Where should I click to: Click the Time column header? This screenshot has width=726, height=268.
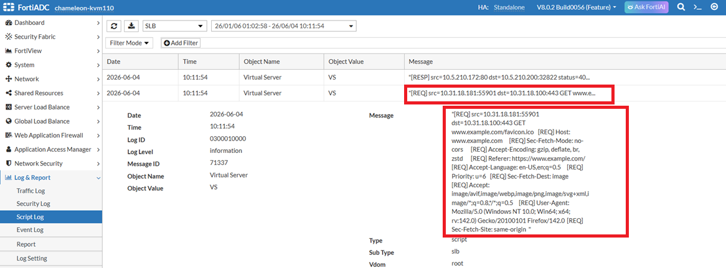pos(209,62)
